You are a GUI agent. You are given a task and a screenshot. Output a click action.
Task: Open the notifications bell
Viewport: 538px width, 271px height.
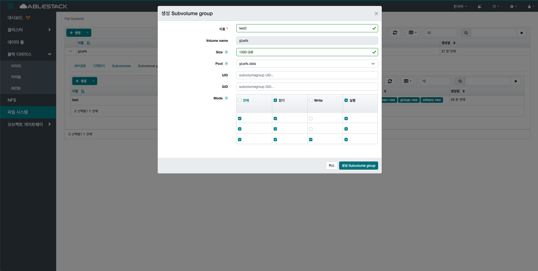(x=479, y=6)
